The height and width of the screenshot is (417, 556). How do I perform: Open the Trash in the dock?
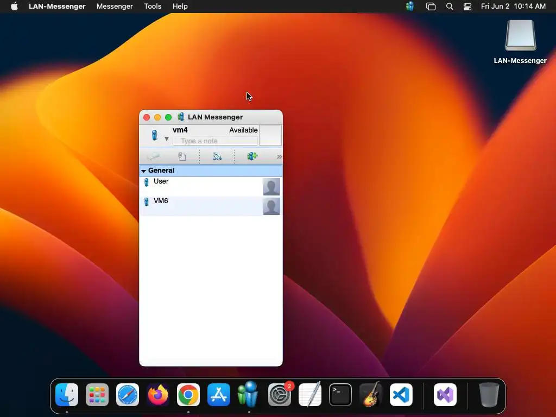[x=489, y=395]
